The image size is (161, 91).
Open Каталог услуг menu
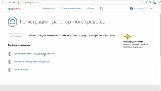[49, 8]
